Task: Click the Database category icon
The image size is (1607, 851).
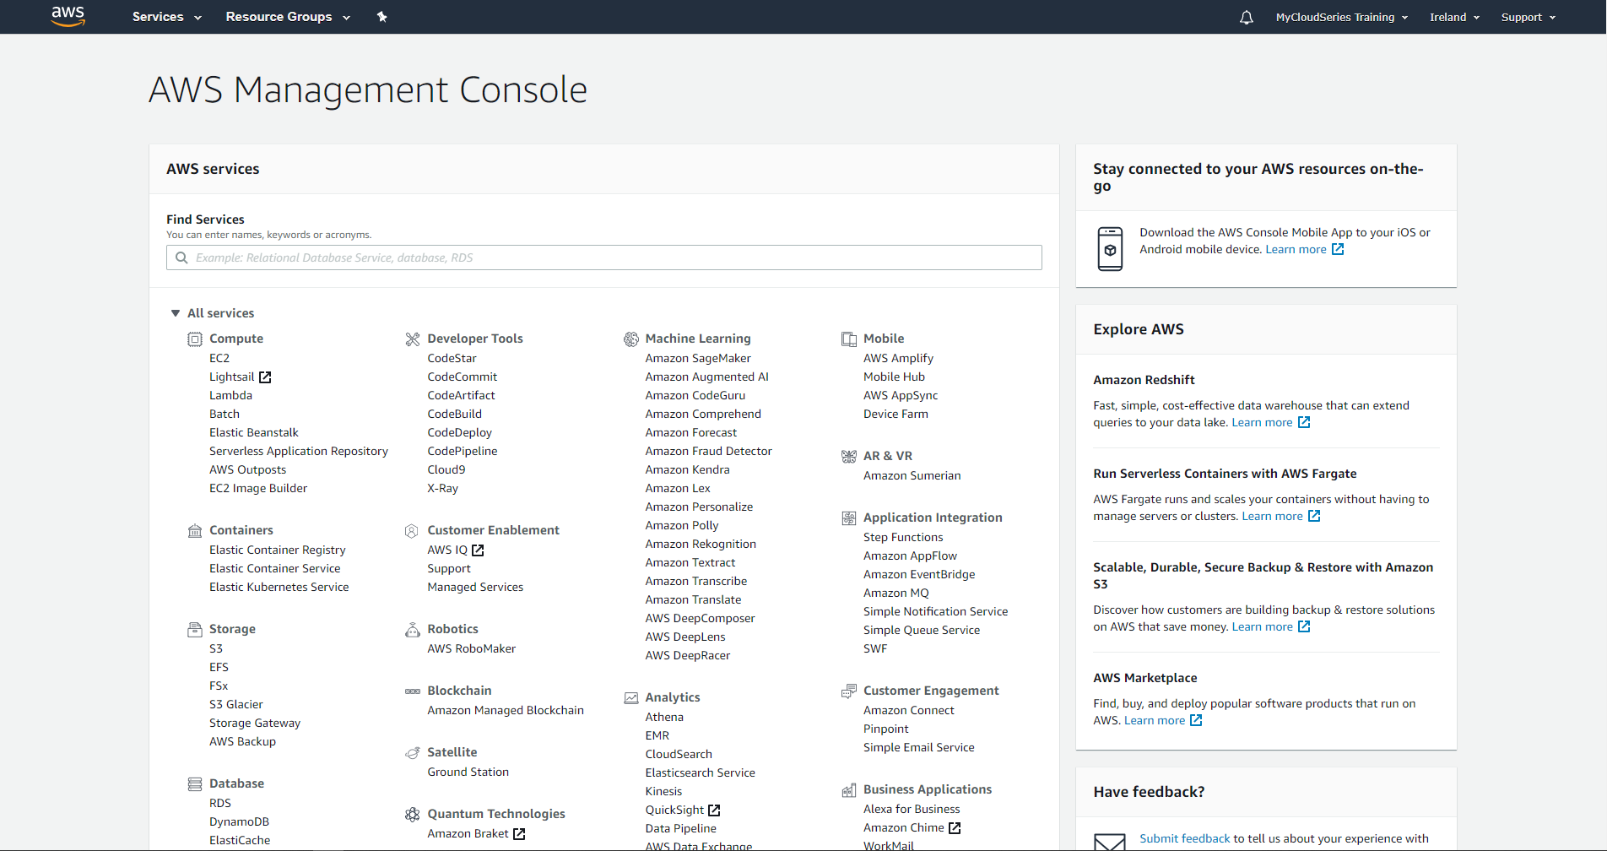Action: (194, 783)
